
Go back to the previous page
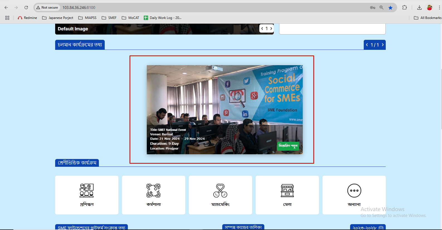pyautogui.click(x=6, y=8)
